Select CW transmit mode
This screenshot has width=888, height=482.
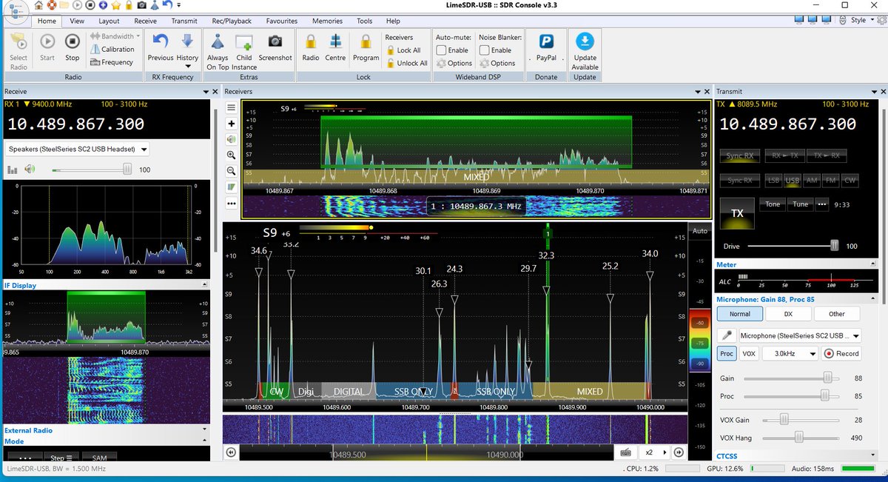coord(850,180)
